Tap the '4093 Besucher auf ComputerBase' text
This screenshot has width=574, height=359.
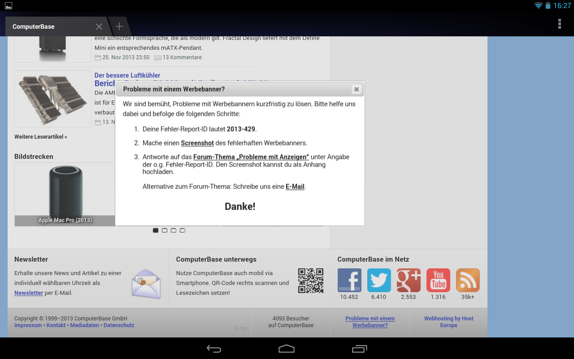click(x=291, y=322)
